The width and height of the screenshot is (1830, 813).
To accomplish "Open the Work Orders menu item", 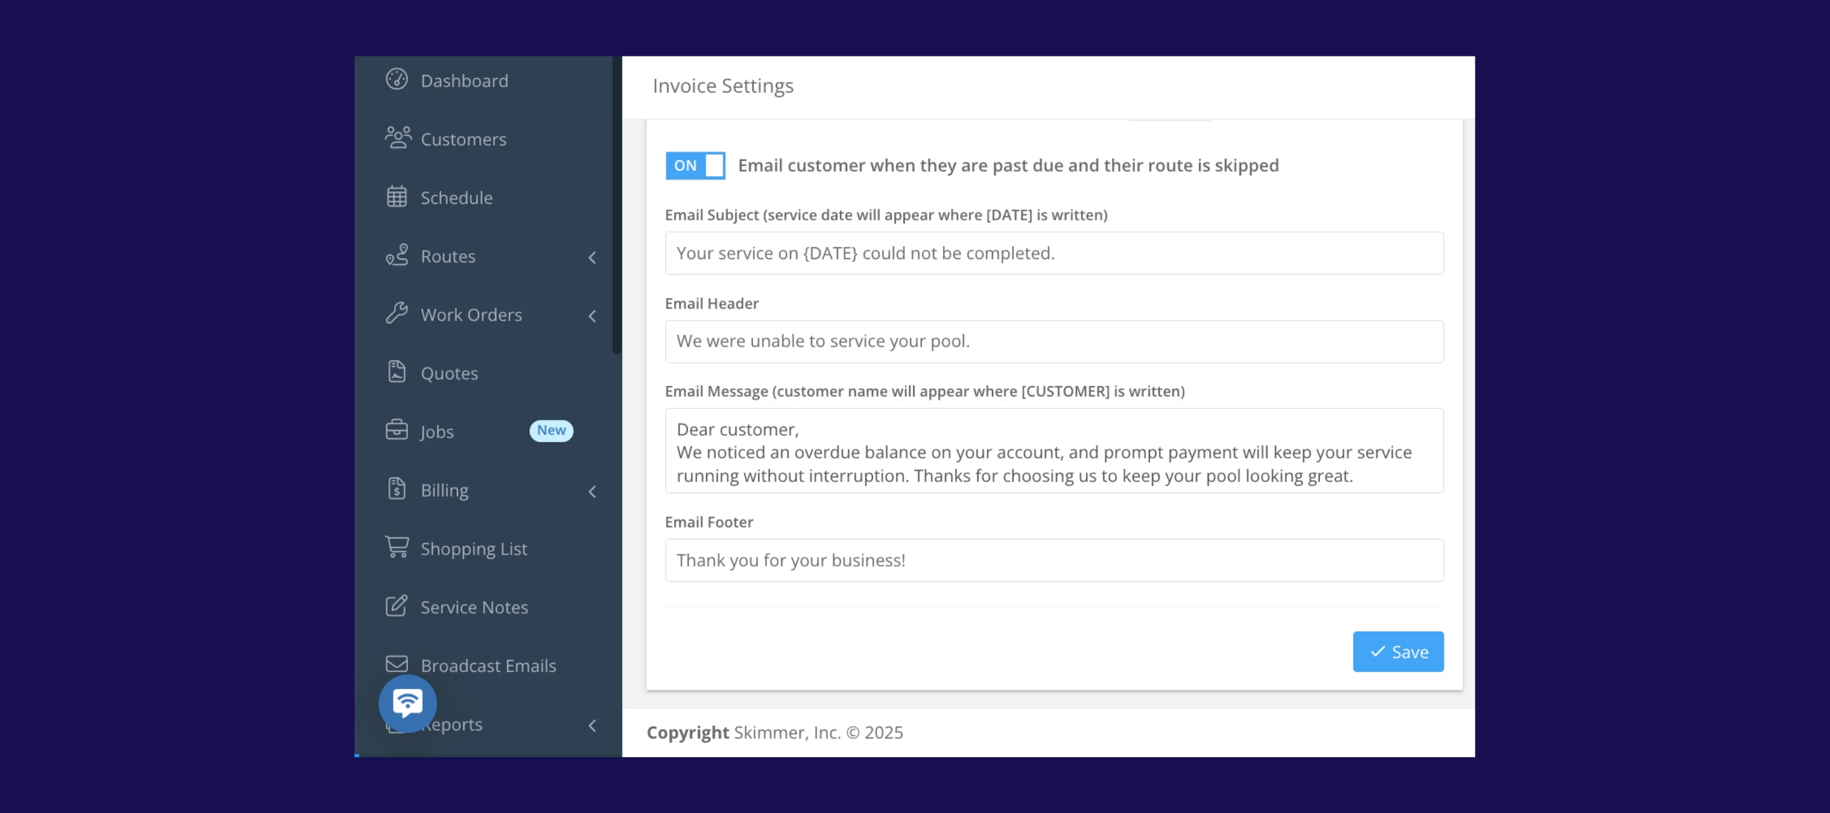I will tap(470, 314).
